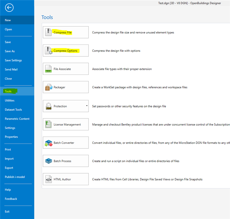Click 'Set passwords or other security features' description
Image resolution: width=230 pixels, height=219 pixels.
(x=129, y=106)
